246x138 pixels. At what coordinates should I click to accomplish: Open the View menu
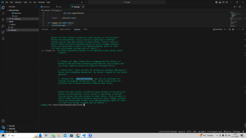tap(25, 2)
